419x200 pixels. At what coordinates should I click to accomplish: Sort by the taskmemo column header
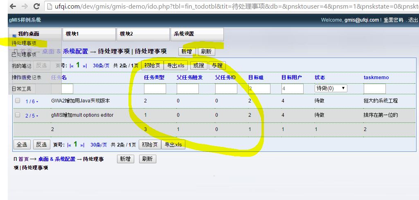pos(376,77)
